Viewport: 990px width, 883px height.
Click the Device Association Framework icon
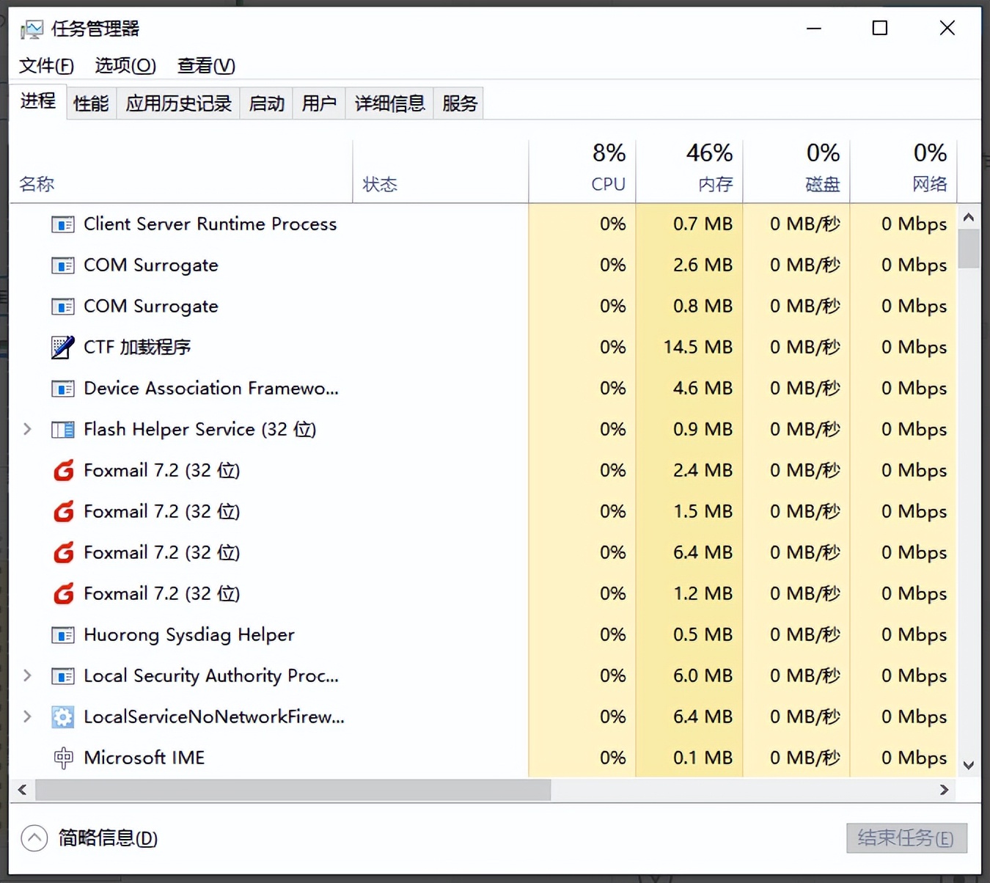tap(63, 388)
